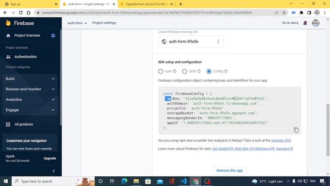Open Project Overview in sidebar

[27, 36]
